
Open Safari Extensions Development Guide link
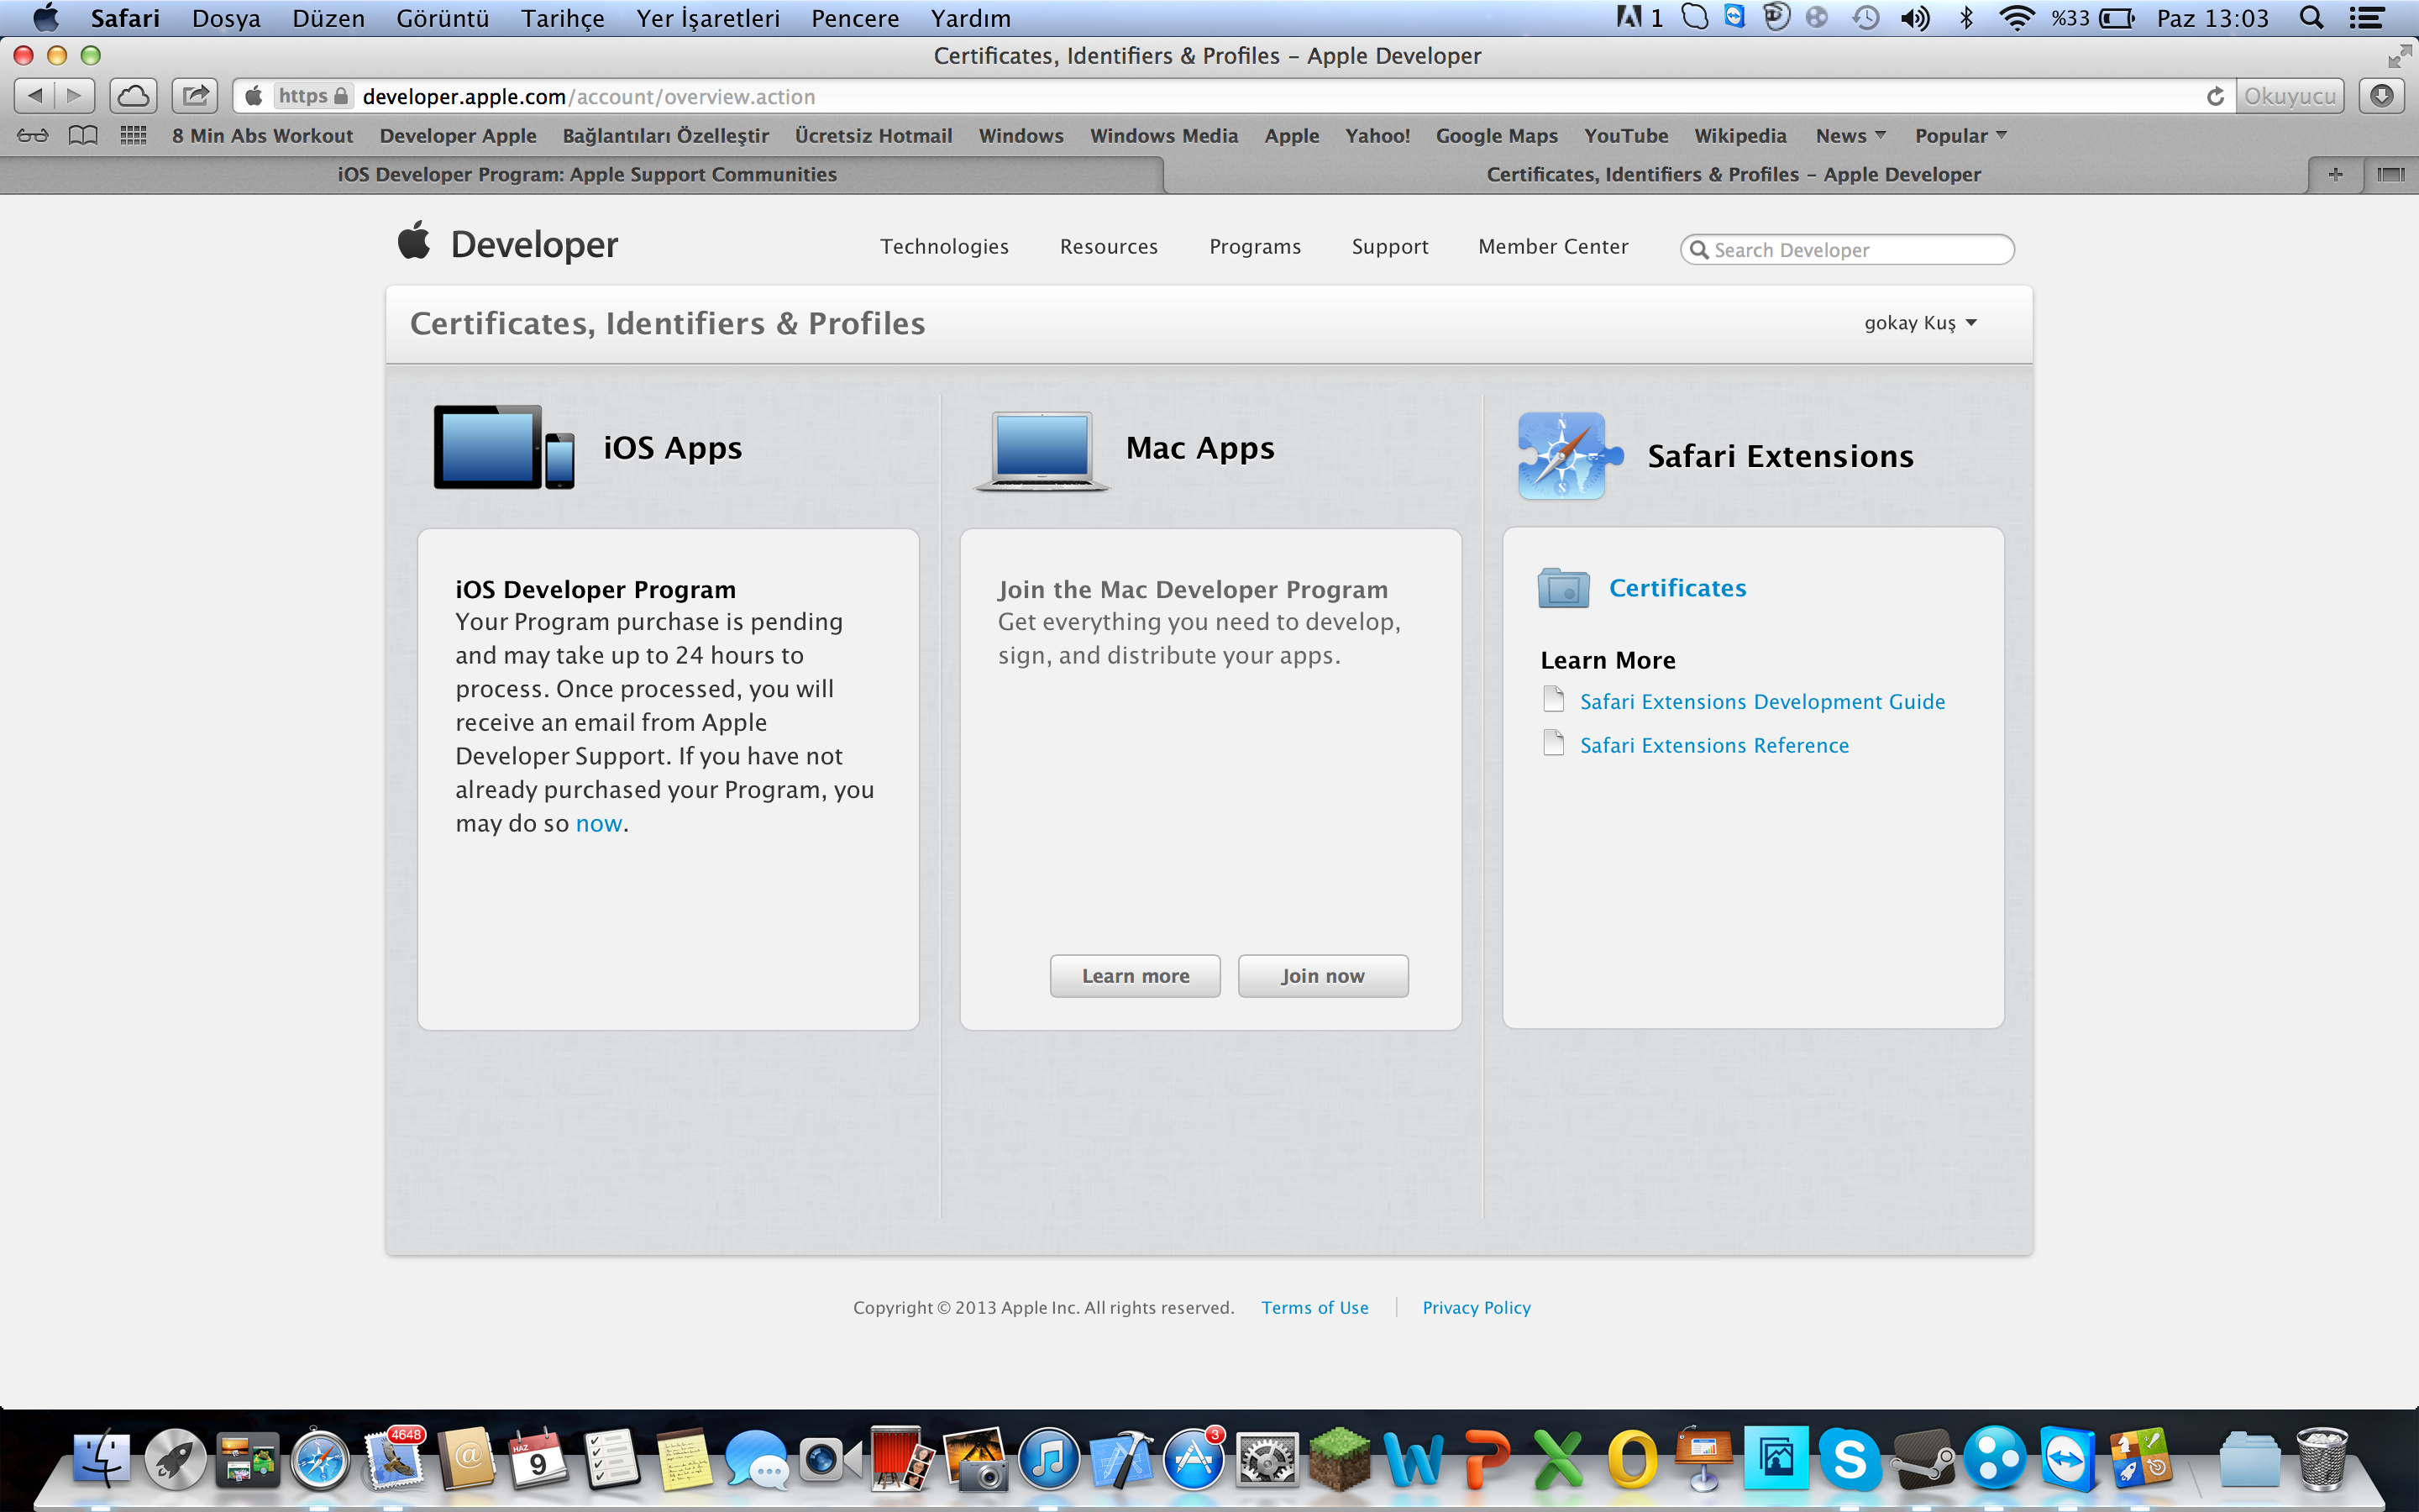tap(1761, 702)
